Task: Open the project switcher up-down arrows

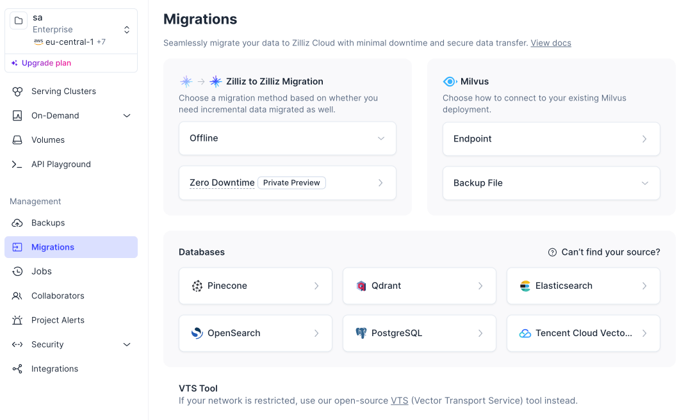Action: pyautogui.click(x=126, y=29)
